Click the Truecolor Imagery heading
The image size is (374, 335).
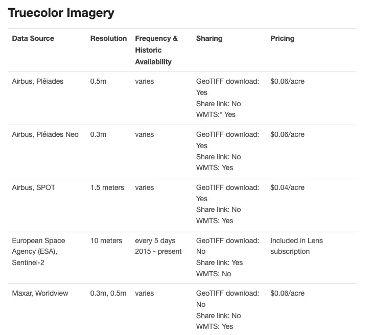click(x=61, y=13)
